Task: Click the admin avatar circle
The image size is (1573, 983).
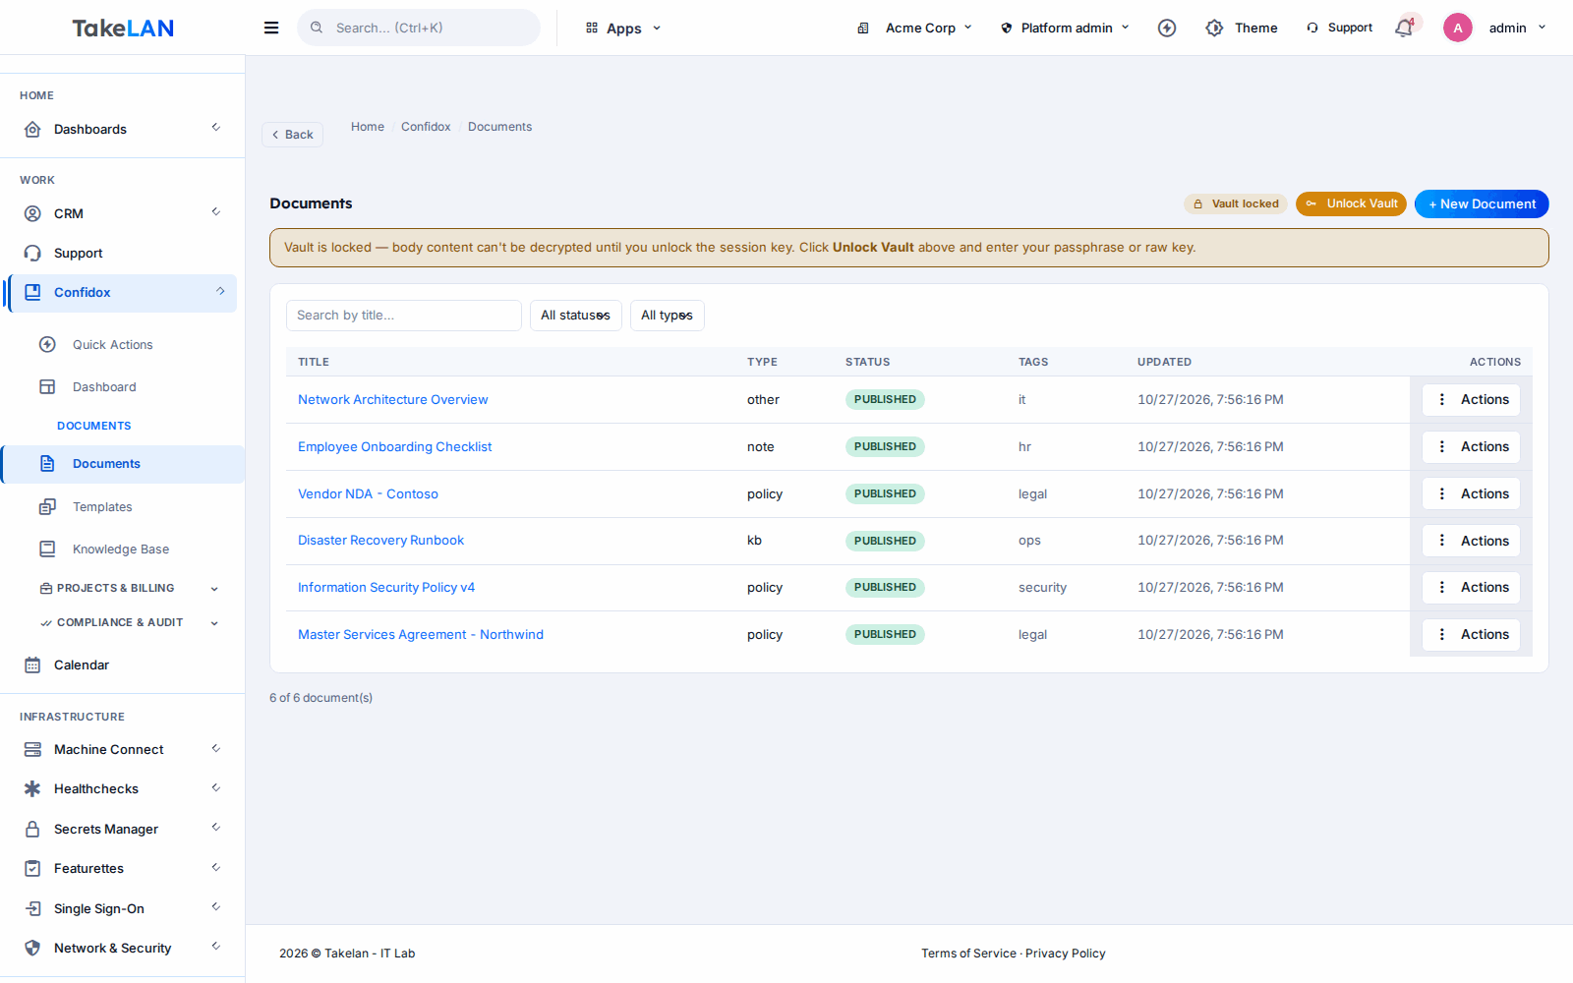Action: tap(1458, 28)
